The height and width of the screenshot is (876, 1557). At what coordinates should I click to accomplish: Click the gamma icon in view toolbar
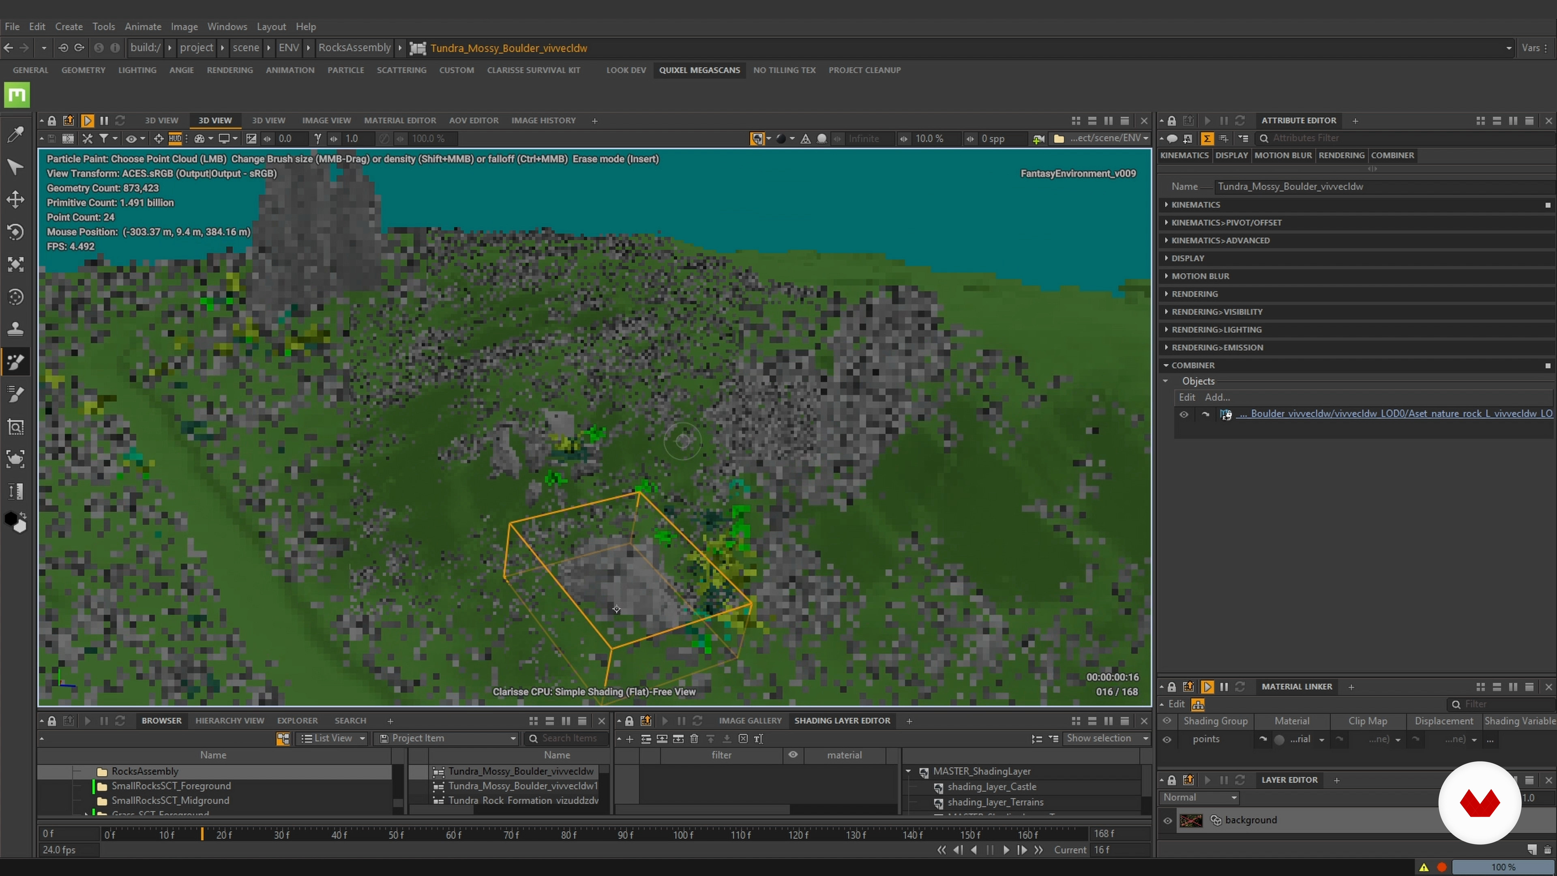[x=317, y=138]
